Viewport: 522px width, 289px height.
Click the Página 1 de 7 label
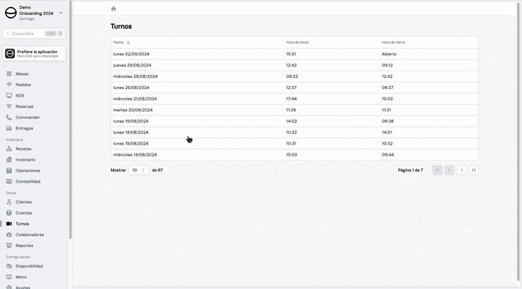tap(410, 170)
